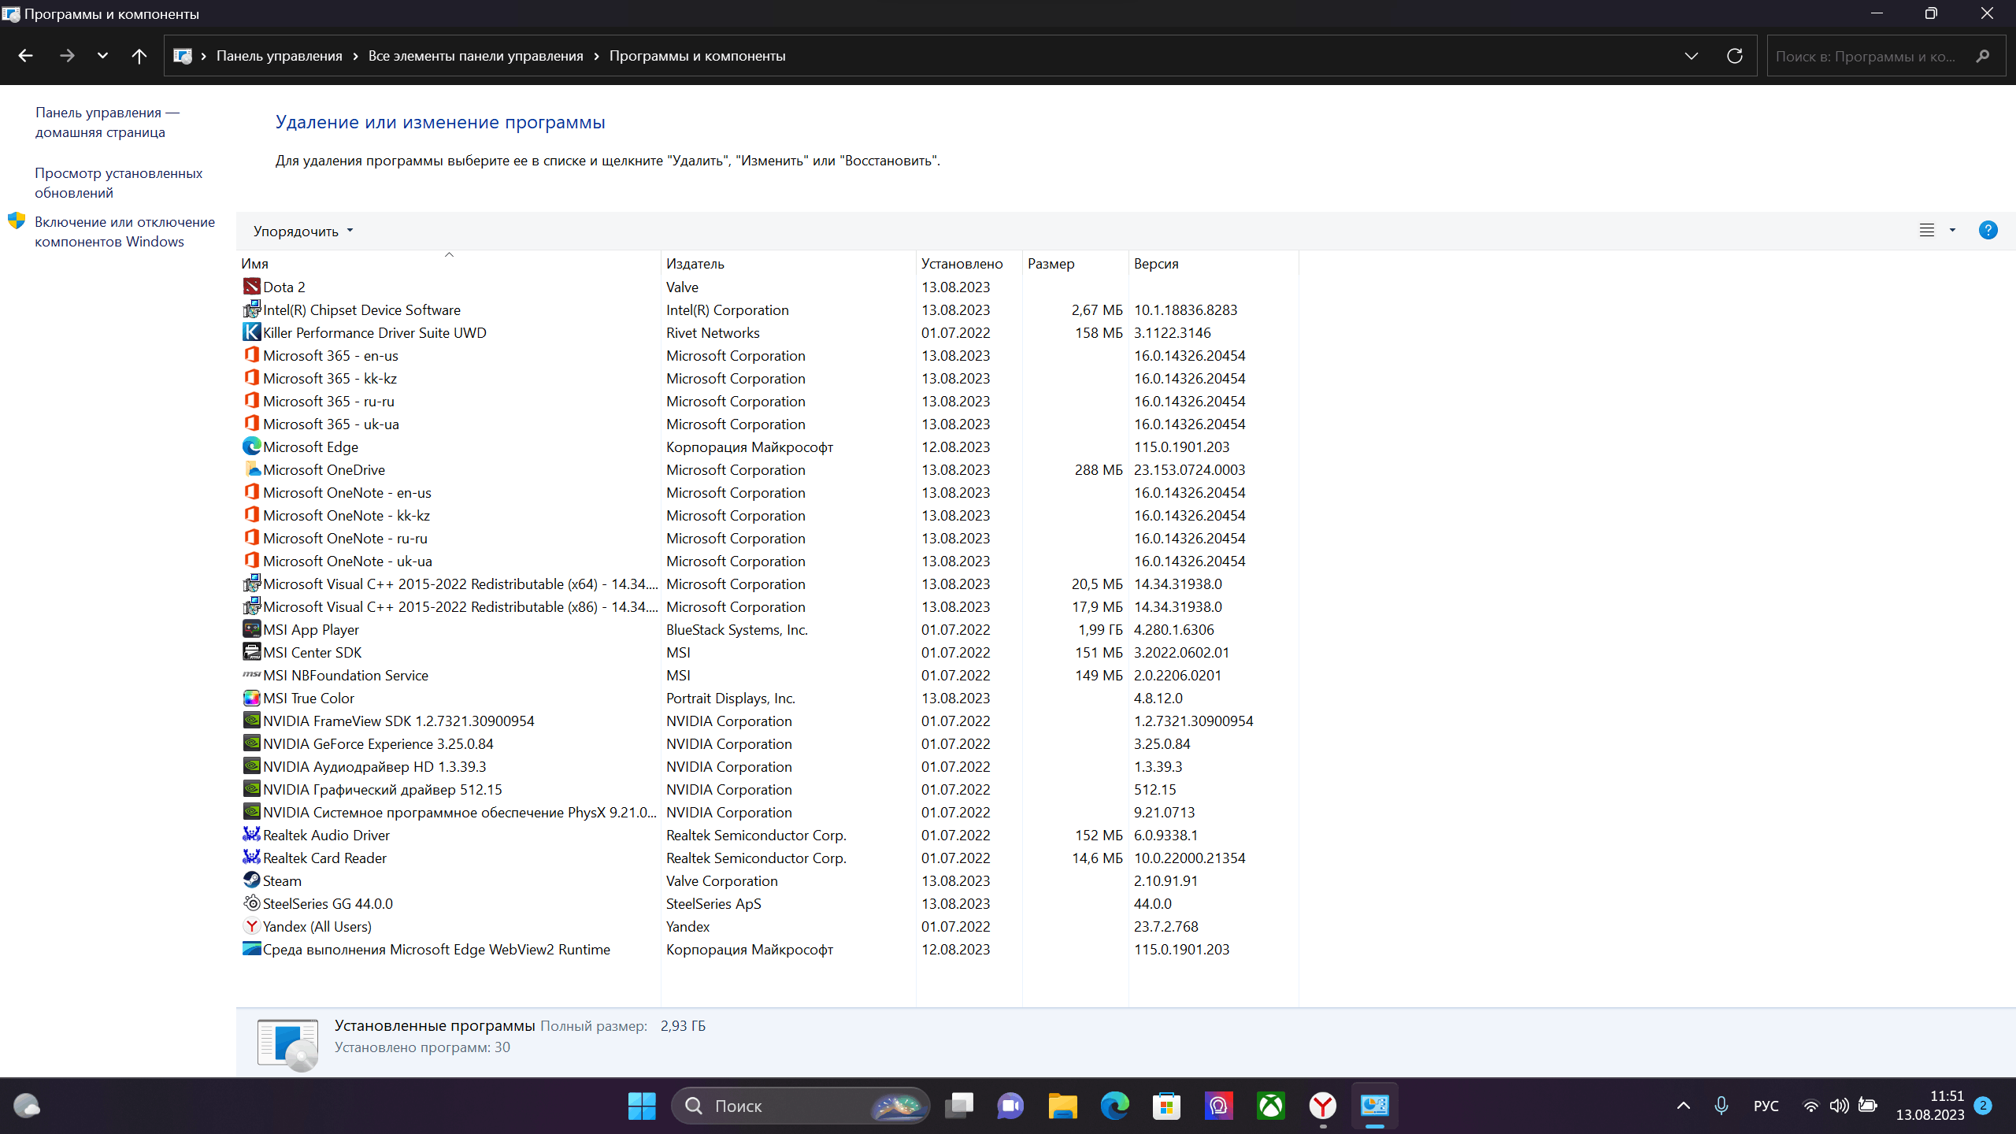Click Программы и компоненты breadcrumb
The height and width of the screenshot is (1134, 2016).
[698, 56]
